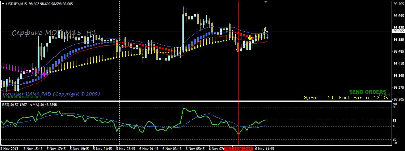405x151 pixels.
Task: Click the 98.415 price axis label
Action: pos(398,63)
